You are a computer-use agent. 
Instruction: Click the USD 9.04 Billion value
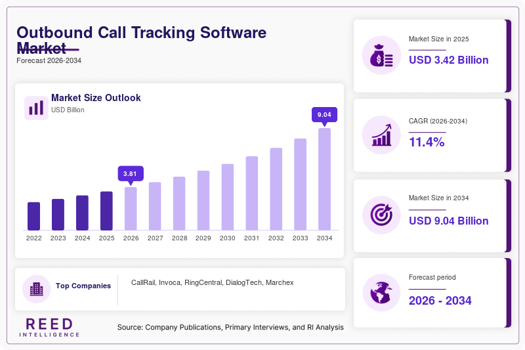449,221
